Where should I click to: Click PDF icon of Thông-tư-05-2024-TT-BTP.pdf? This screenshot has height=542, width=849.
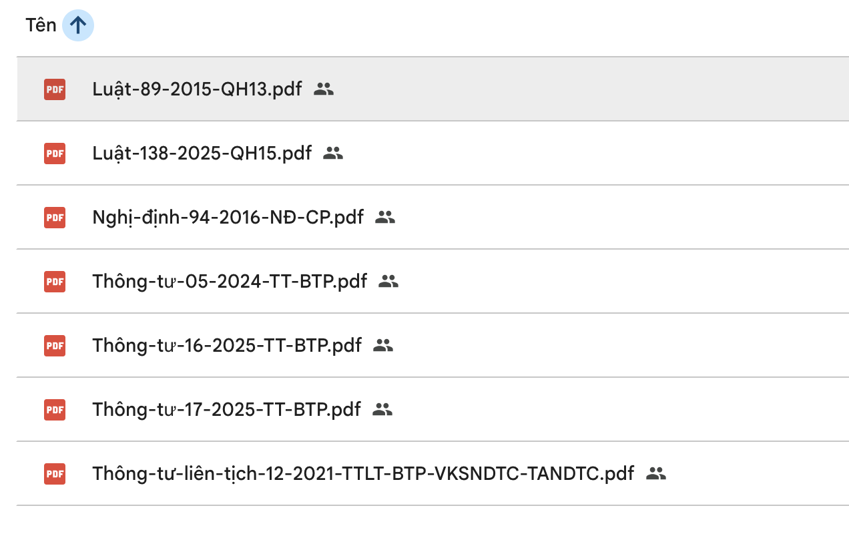(x=55, y=282)
